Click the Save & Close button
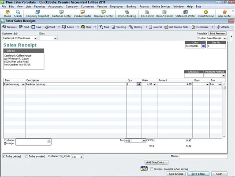Viewport: 235px width, 177px height. pos(176,174)
